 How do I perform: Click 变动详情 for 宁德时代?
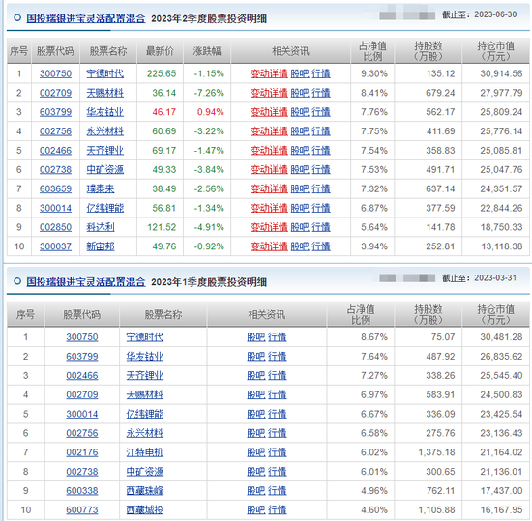pos(269,73)
